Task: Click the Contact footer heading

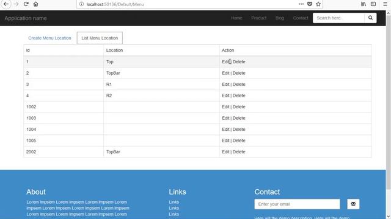Action: pyautogui.click(x=267, y=192)
